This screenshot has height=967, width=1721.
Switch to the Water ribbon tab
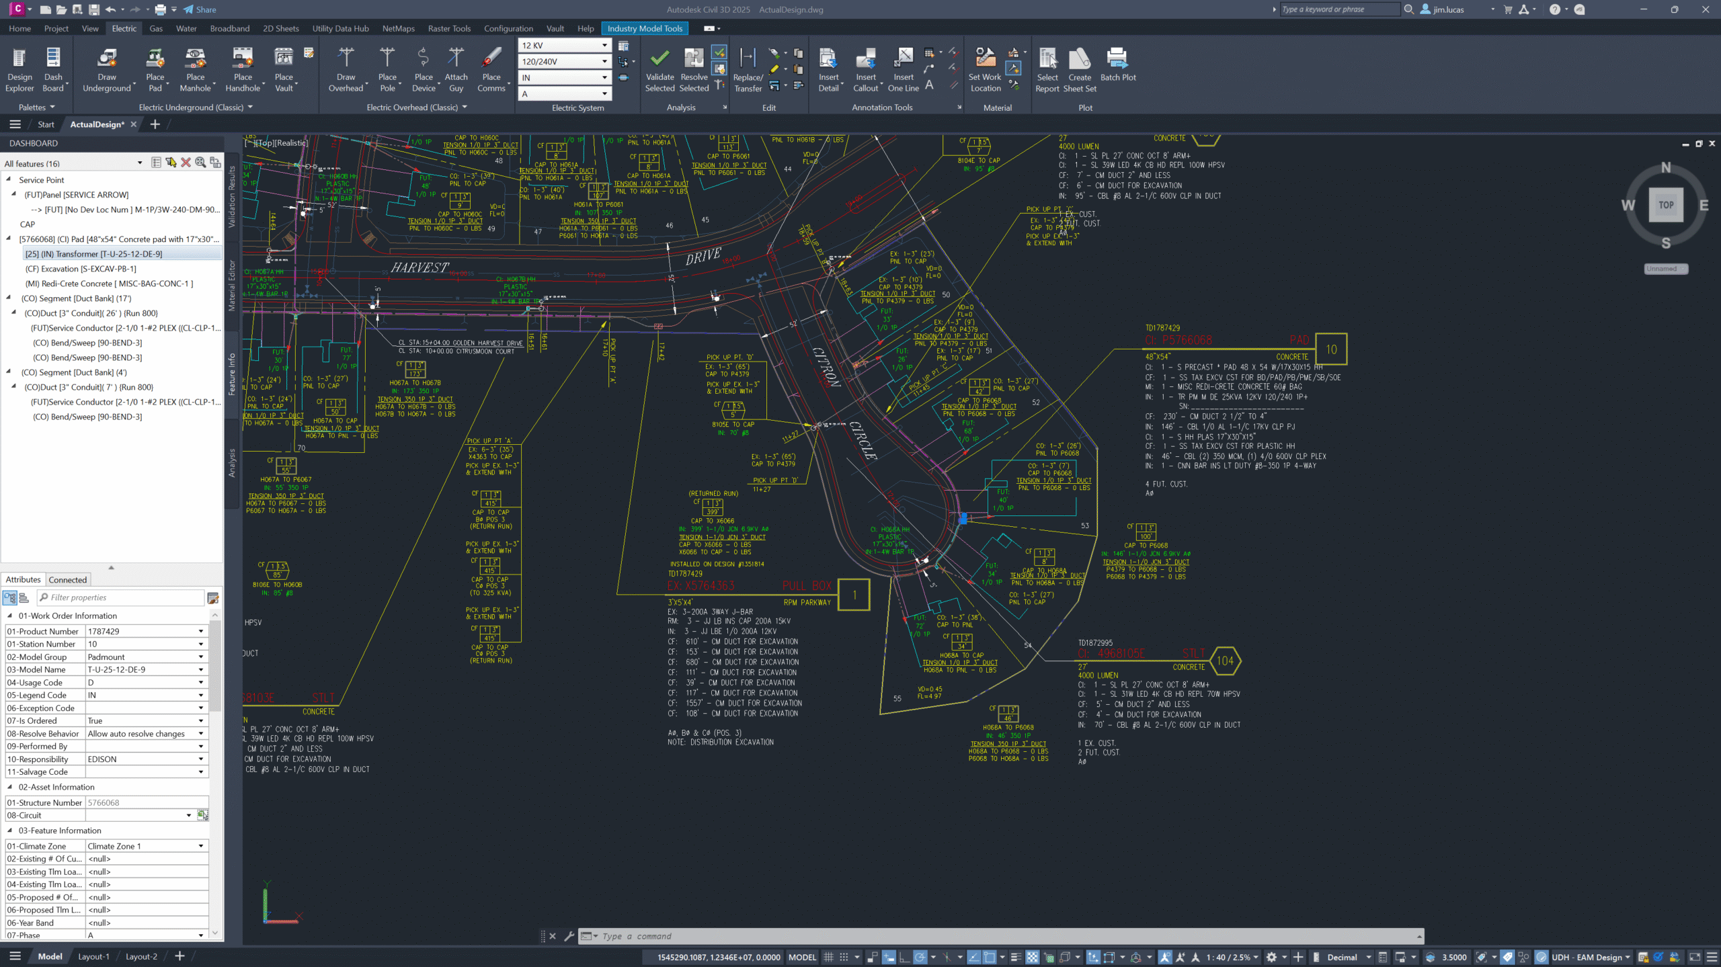tap(186, 28)
